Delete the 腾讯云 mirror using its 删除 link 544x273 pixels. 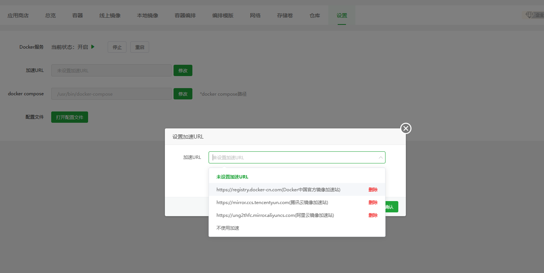[x=373, y=202]
